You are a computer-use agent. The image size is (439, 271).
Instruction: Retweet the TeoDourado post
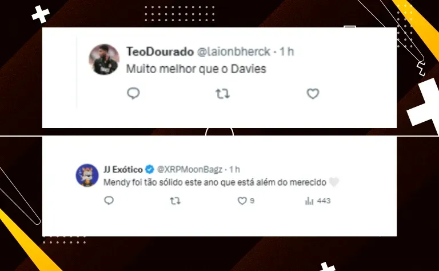222,94
